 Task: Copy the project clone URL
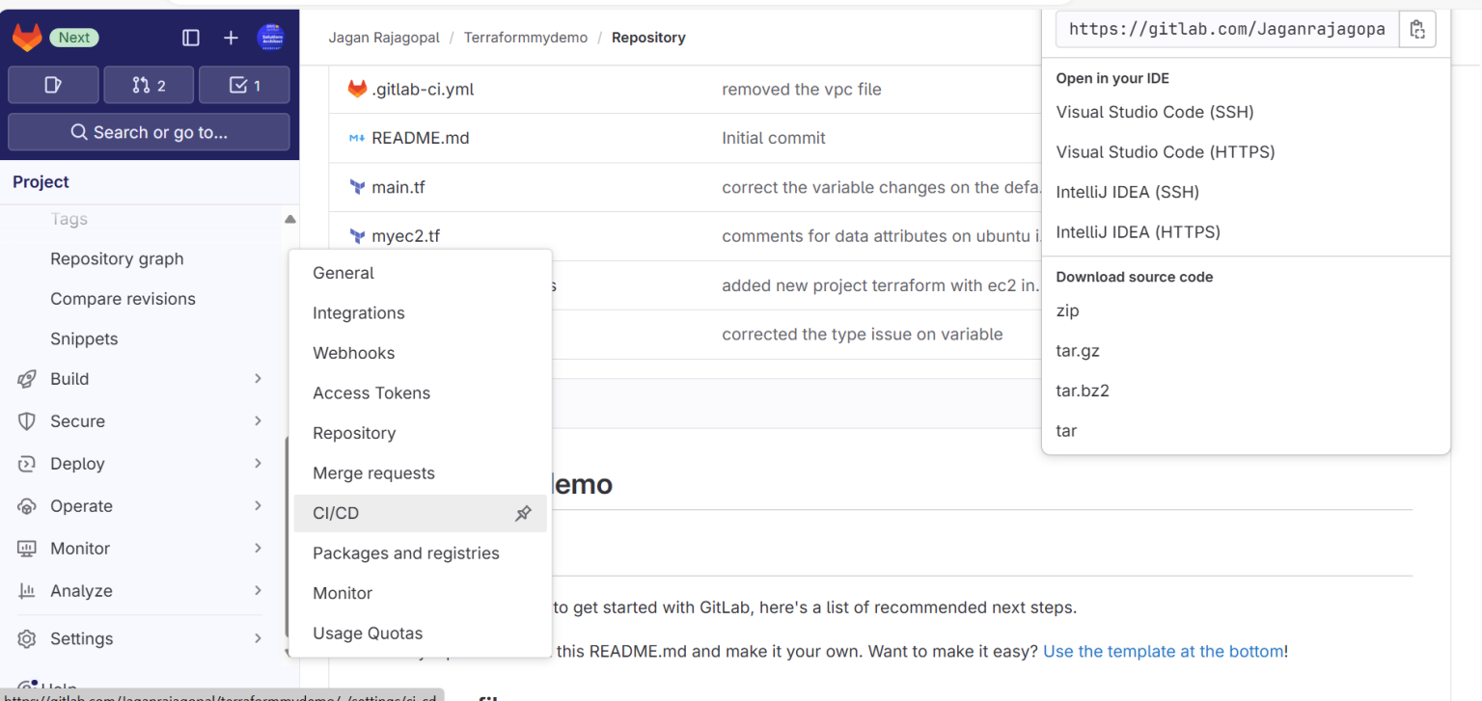click(1417, 29)
